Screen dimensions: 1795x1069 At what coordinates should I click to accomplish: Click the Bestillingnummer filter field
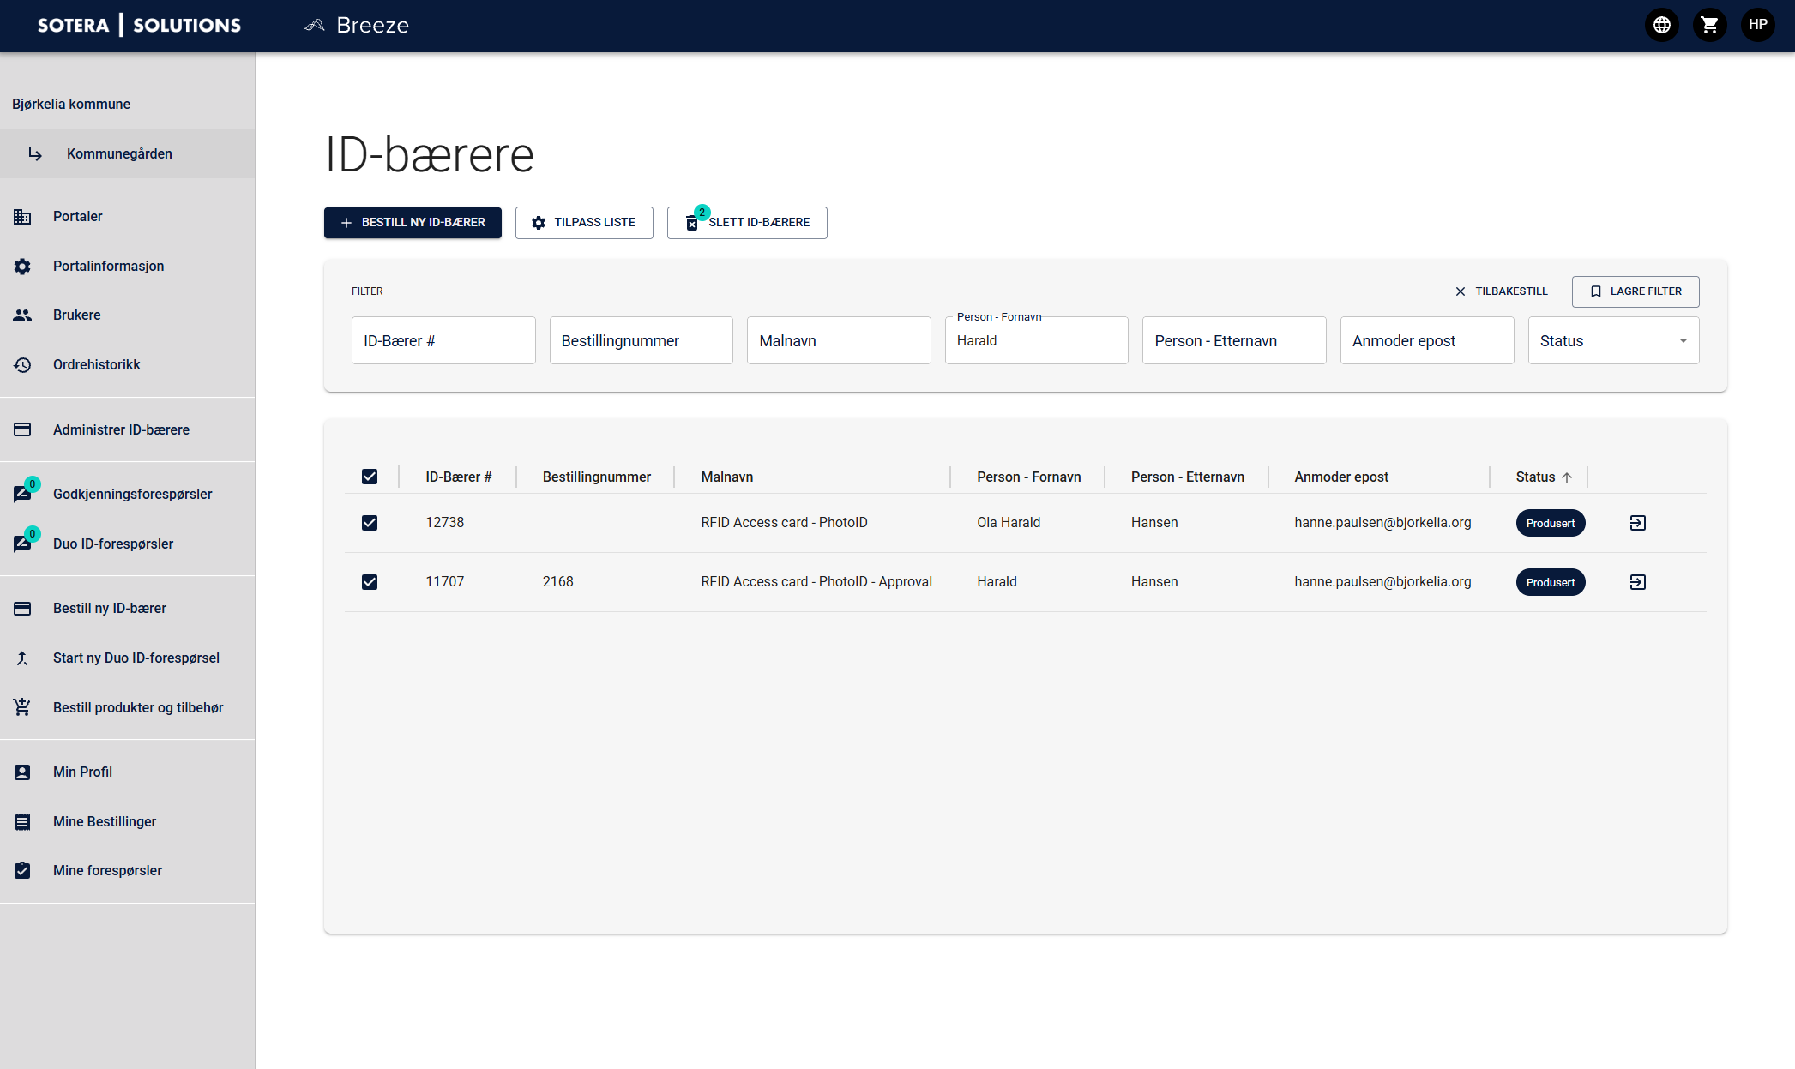click(641, 340)
